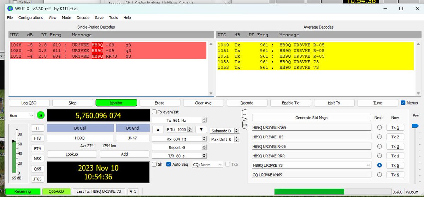Open the 6cm band dropdown

pyautogui.click(x=21, y=115)
